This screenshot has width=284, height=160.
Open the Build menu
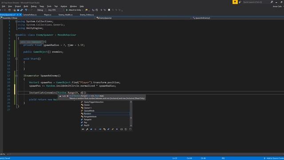tap(26, 6)
